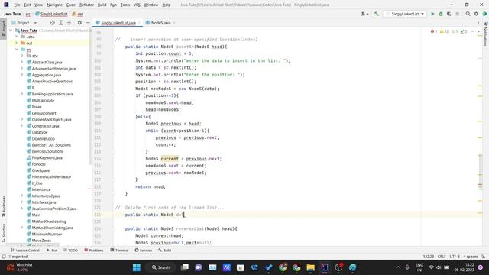Click the Project vertical side tab
Viewport: 489px width, 275px height.
click(x=4, y=28)
